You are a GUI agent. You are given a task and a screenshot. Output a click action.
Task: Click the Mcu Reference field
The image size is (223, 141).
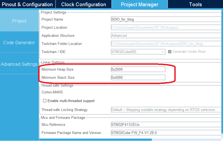click(x=167, y=124)
